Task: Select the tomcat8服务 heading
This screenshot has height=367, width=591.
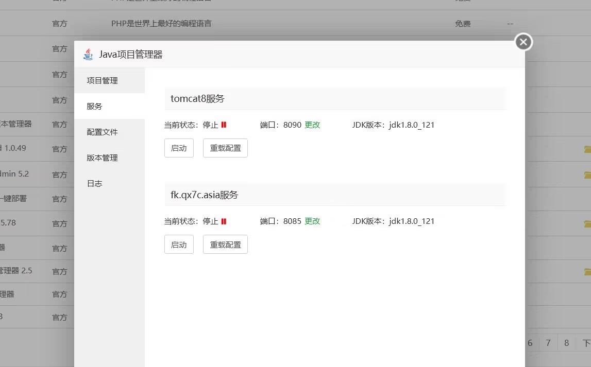Action: click(x=197, y=99)
